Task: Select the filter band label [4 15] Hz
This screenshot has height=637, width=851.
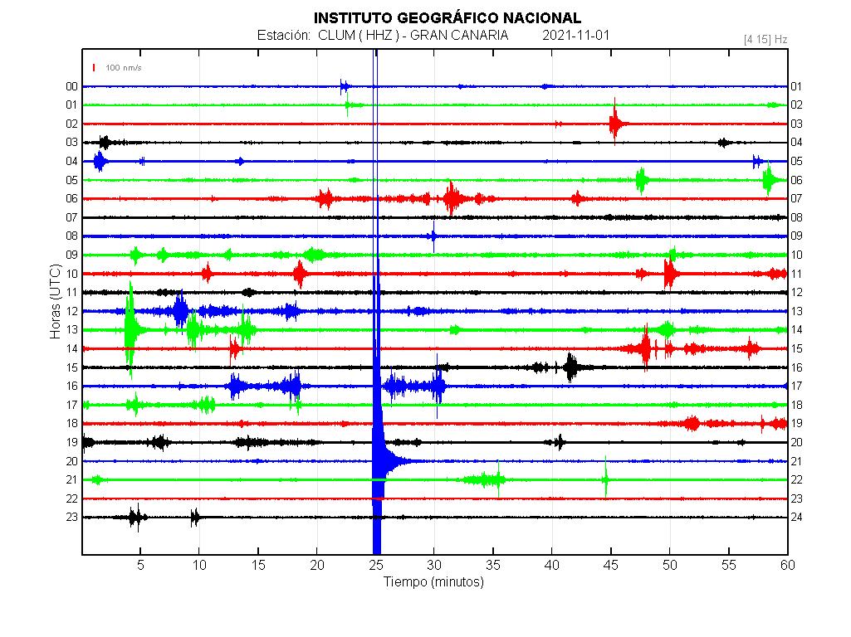Action: point(765,40)
